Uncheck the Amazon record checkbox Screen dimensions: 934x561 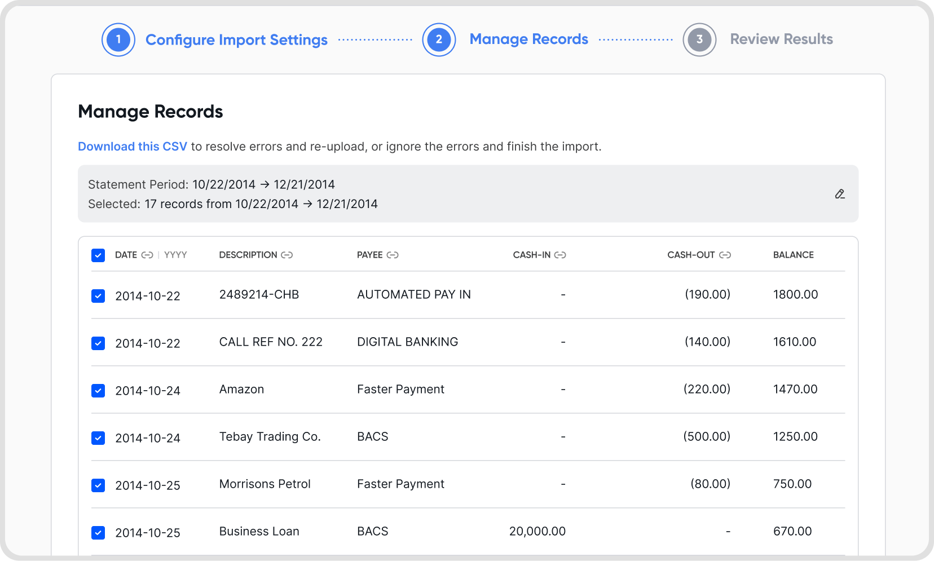point(98,391)
